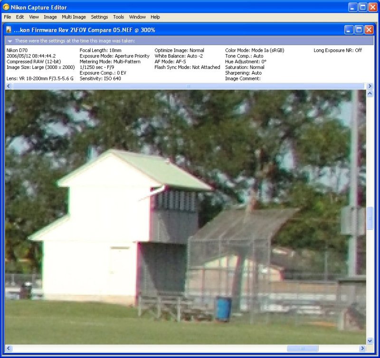Viewport: 380px width, 358px height.
Task: Click the info panel horizontal scrollbar thumb
Action: tap(188, 86)
